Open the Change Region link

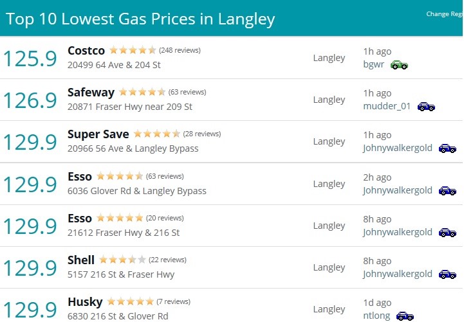(x=445, y=14)
